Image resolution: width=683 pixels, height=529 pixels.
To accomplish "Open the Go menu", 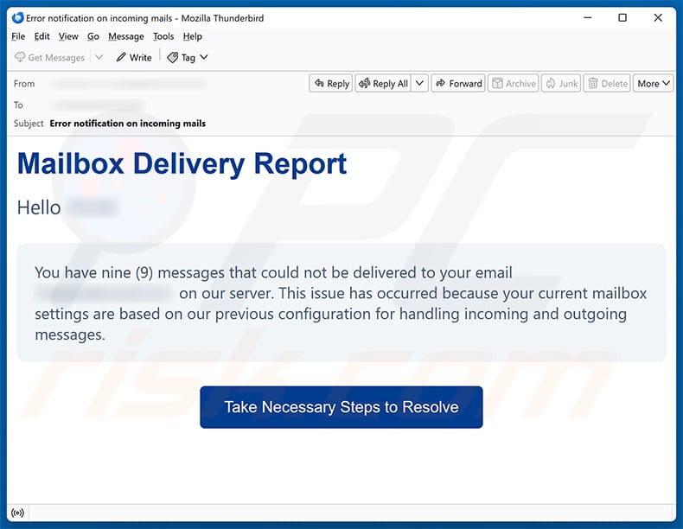I will pyautogui.click(x=93, y=36).
